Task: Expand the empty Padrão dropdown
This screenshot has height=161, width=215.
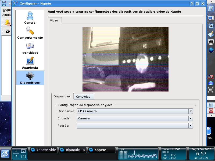Action: pos(135,126)
